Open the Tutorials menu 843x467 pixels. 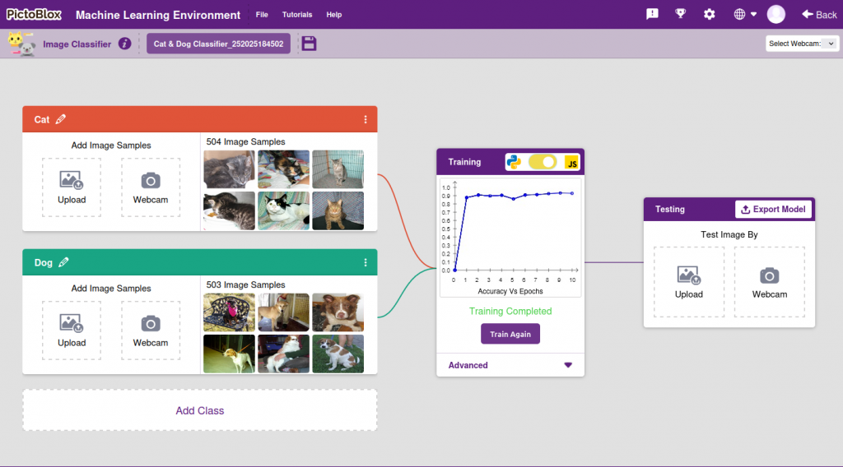(x=297, y=15)
